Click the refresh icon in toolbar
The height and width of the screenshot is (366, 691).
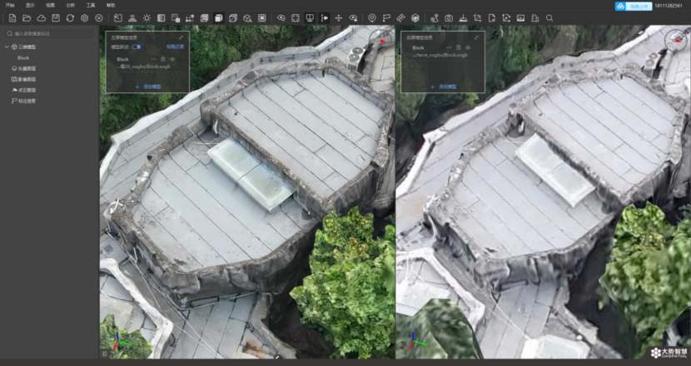[x=70, y=17]
